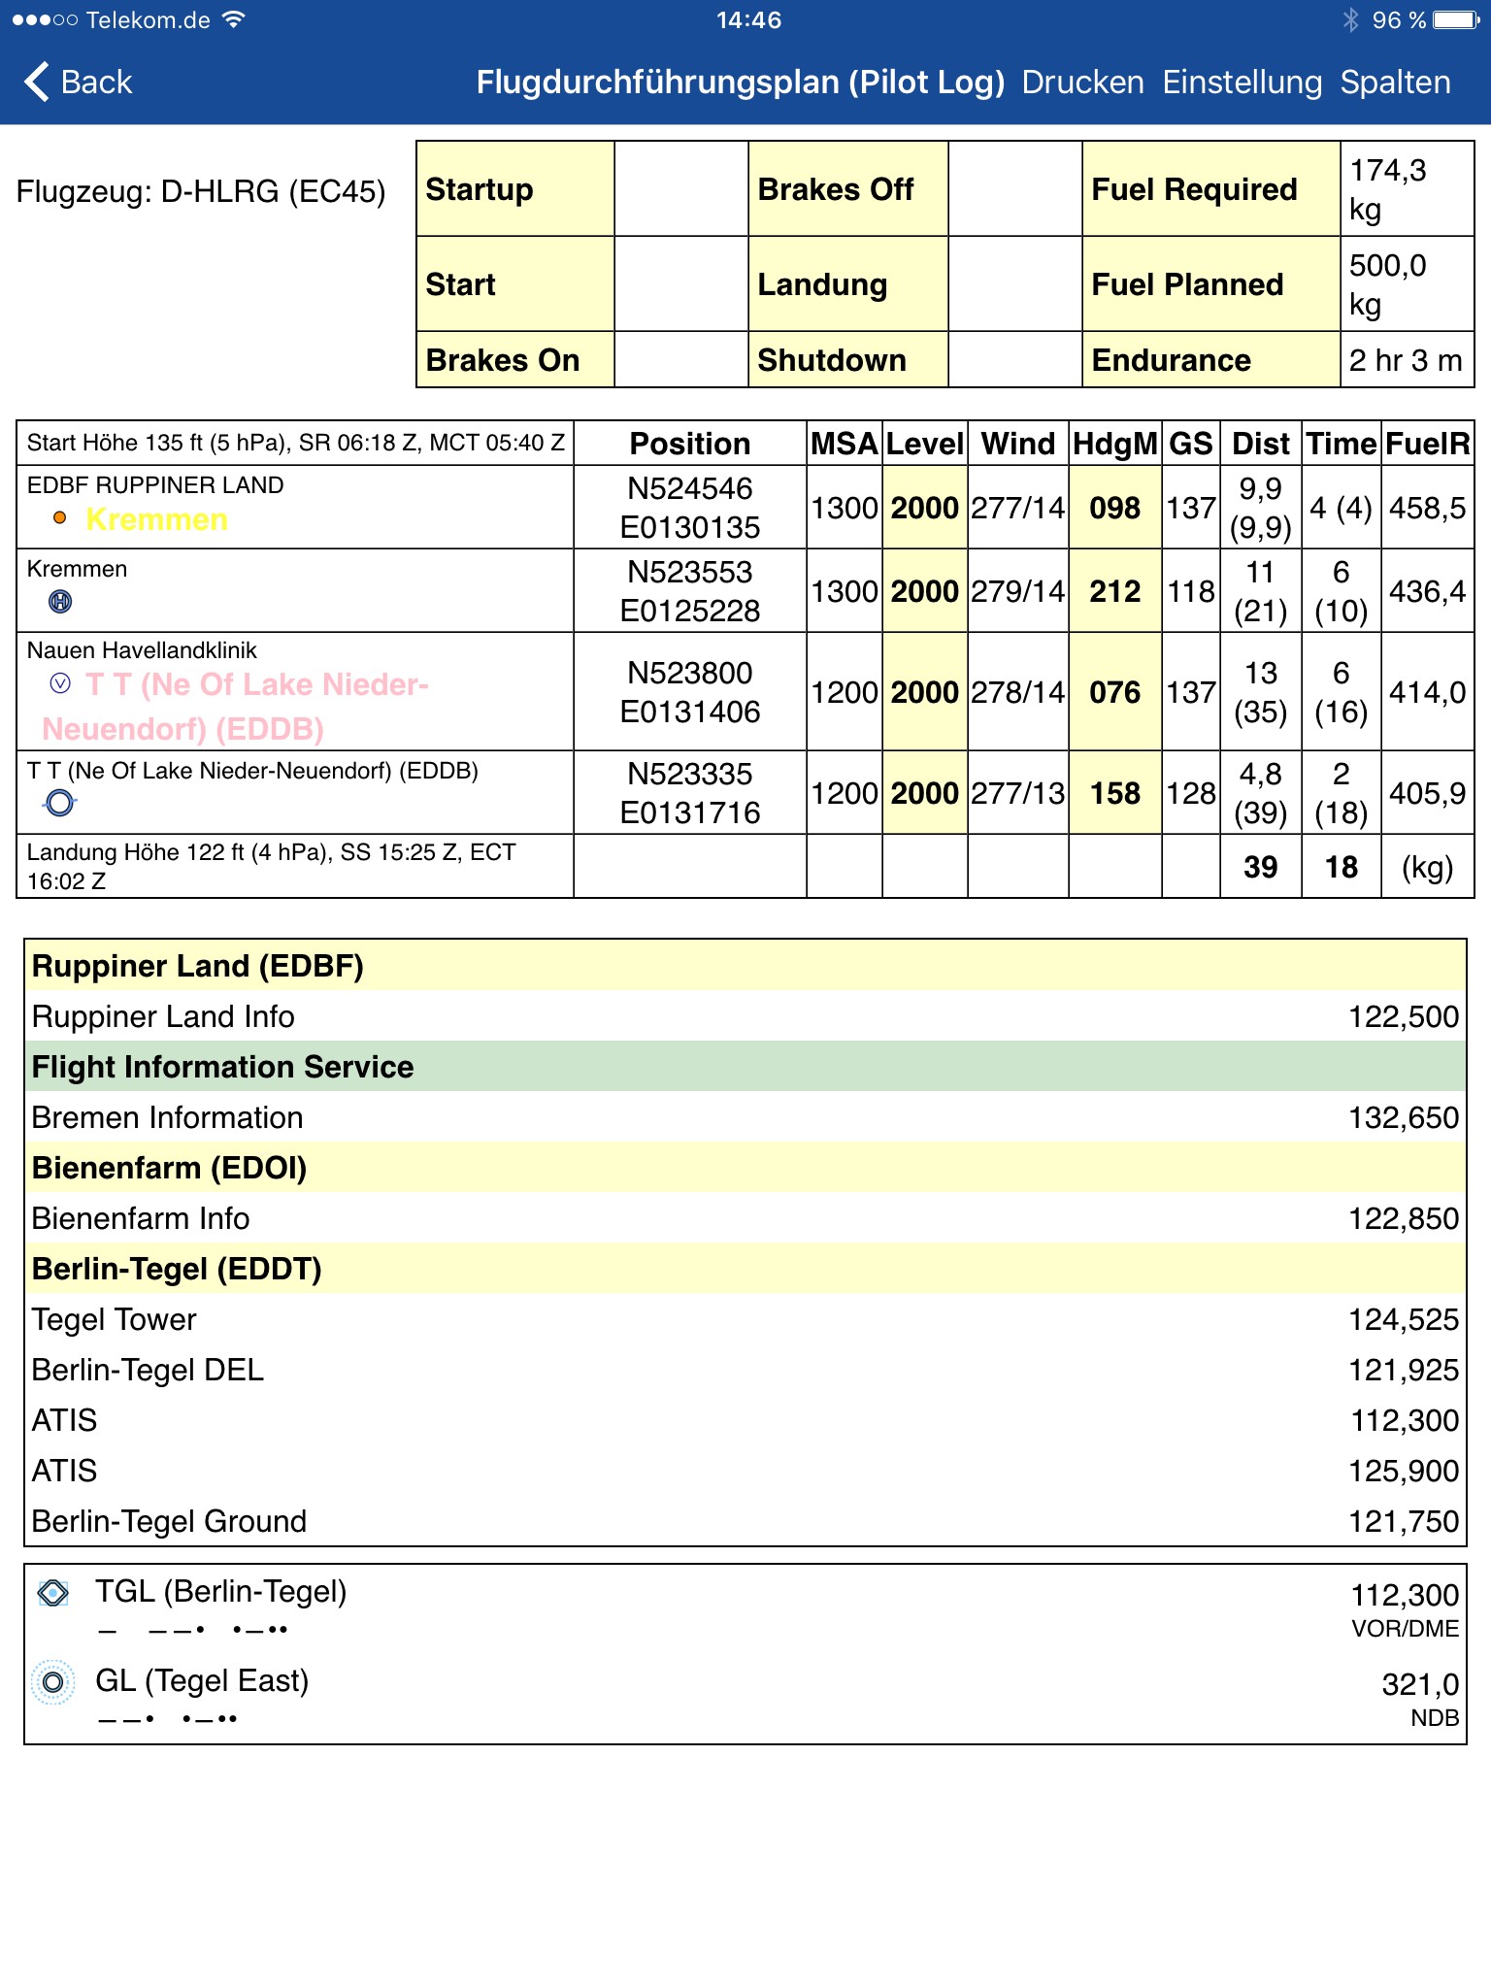Tap the empty Startup time field
This screenshot has width=1491, height=1988.
point(680,189)
